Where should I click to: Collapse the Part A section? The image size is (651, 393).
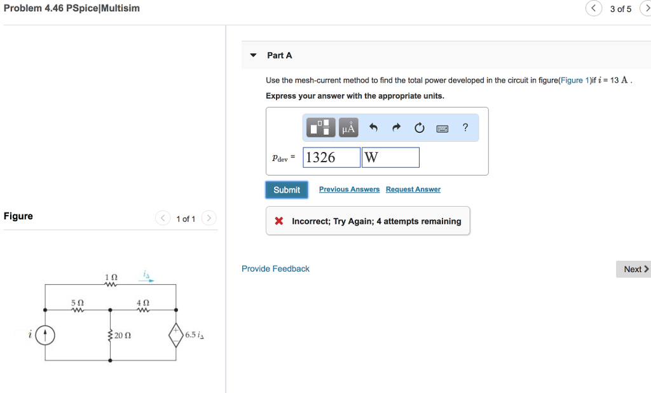point(253,55)
